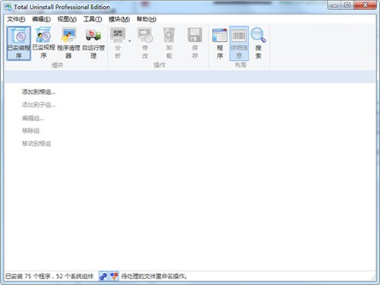The height and width of the screenshot is (285, 380).
Task: Choose 移动到根组 menu entry
Action: tap(36, 144)
